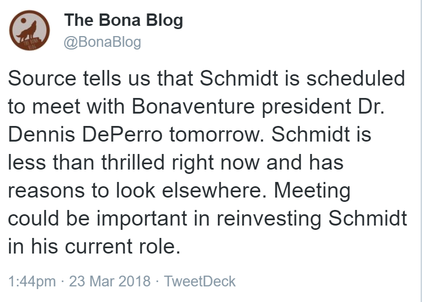Viewport: 422px width, 302px height.
Task: Select the name Dennis DePerro in tweet
Action: click(x=85, y=134)
